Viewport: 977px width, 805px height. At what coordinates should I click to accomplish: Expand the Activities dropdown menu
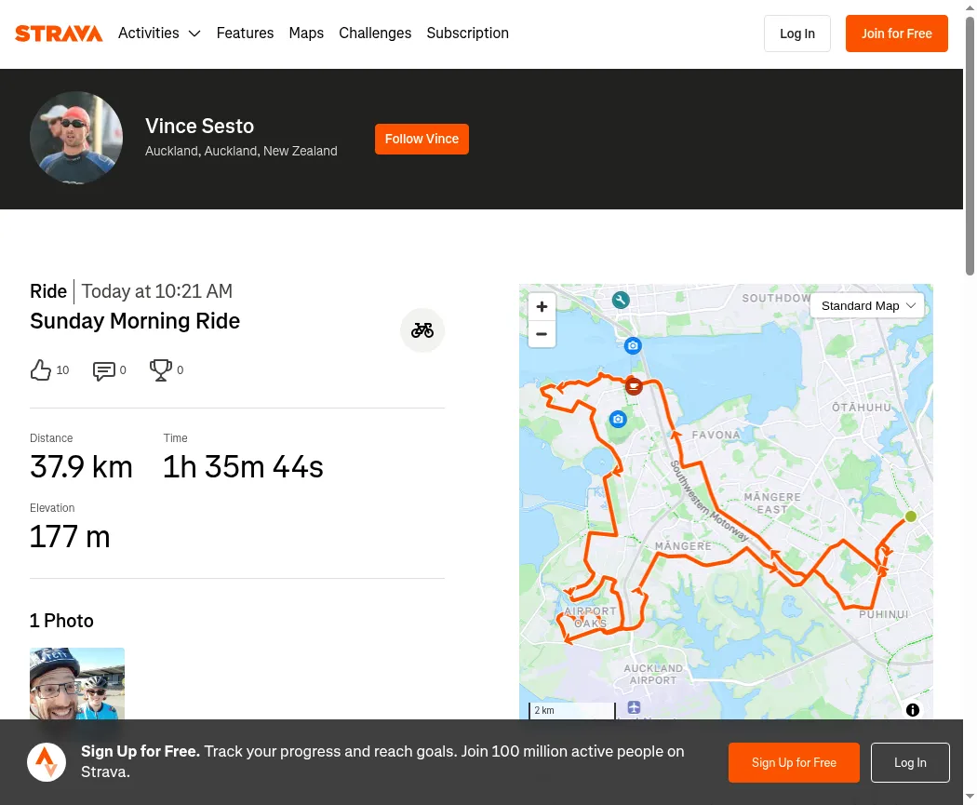159,33
